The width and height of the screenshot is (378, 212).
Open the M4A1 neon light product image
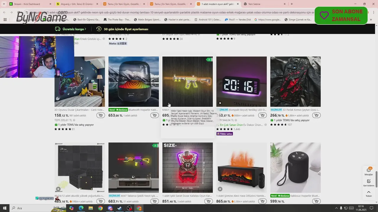(x=188, y=82)
